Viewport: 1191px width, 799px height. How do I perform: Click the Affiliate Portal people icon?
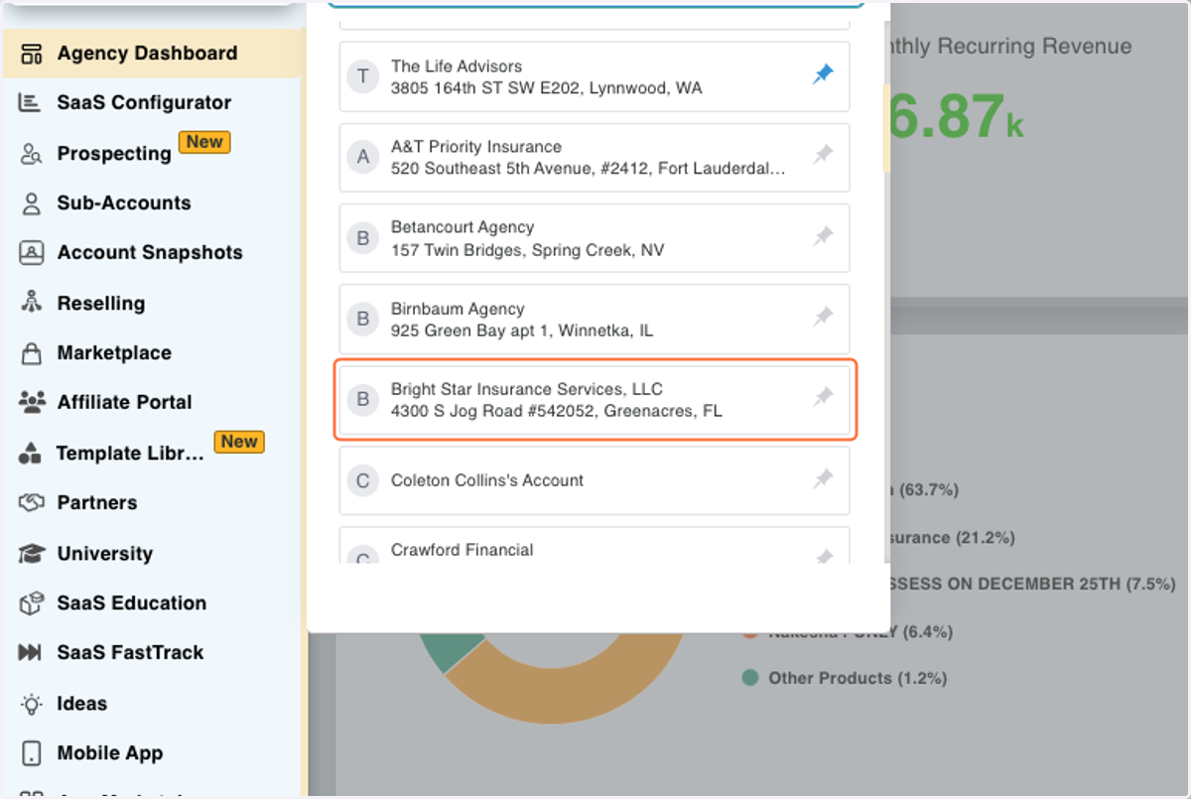coord(31,402)
